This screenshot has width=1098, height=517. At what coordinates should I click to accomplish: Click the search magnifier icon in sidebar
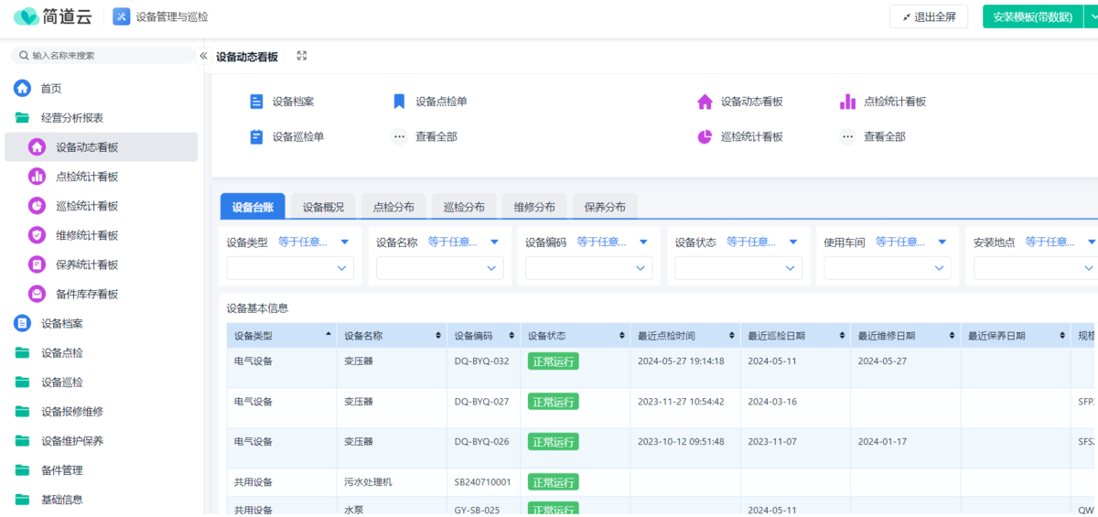tap(24, 56)
